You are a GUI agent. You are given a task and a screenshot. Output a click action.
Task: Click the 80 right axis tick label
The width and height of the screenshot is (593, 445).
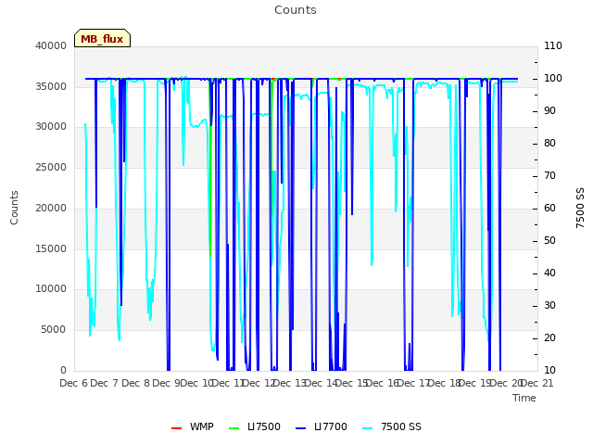click(549, 144)
